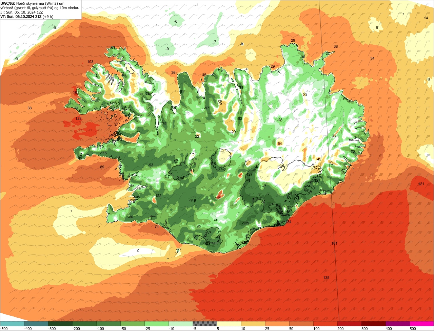Image resolution: width=434 pixels, height=331 pixels.
Task: Select the '-63' value in the northern valley
Action: [239, 118]
